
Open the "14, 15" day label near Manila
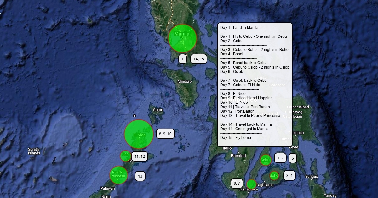(x=198, y=59)
